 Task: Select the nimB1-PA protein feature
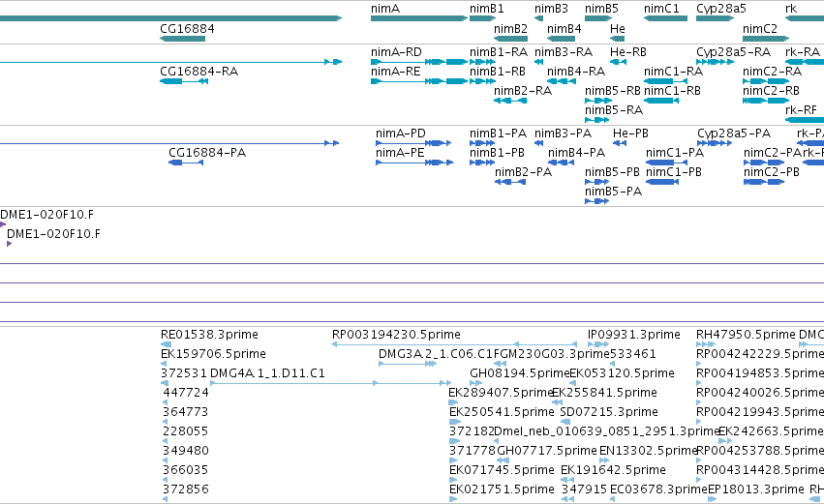pyautogui.click(x=482, y=143)
